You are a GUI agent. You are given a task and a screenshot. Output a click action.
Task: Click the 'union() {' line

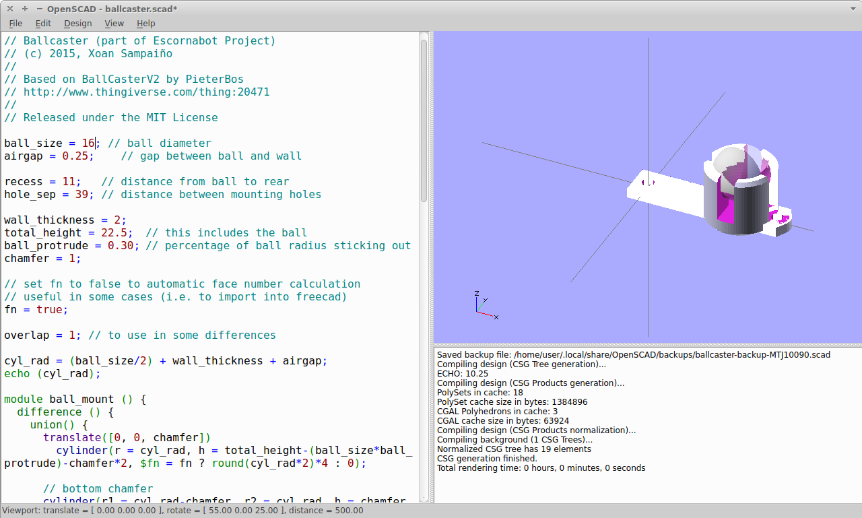pyautogui.click(x=59, y=425)
